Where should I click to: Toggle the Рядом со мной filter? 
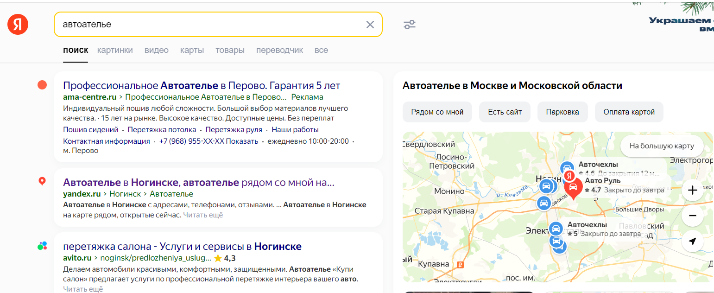point(437,112)
